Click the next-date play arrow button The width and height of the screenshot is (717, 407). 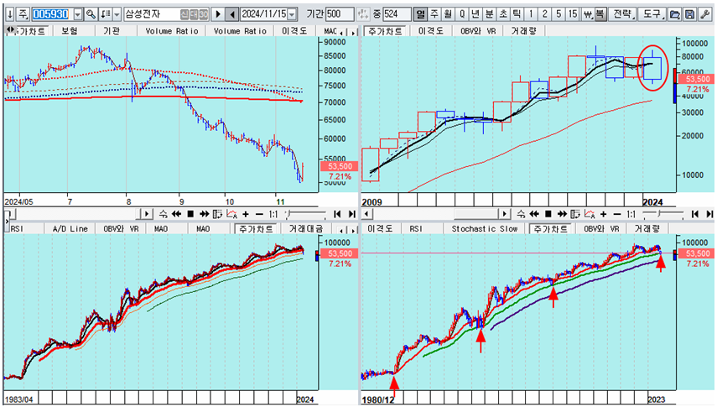pos(218,14)
